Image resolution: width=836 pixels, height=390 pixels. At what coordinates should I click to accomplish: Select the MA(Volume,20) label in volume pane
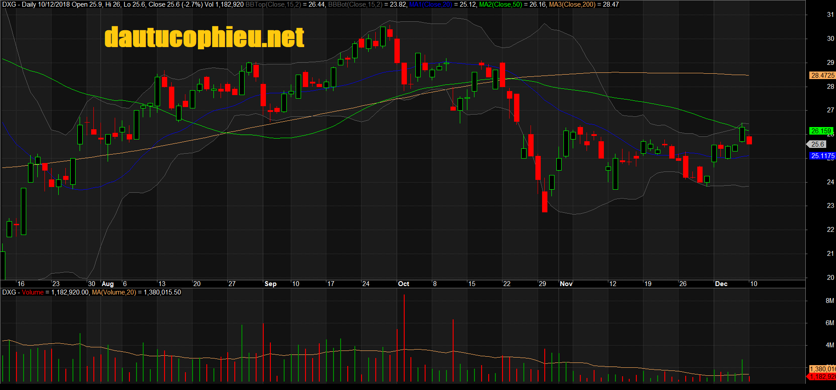(114, 292)
